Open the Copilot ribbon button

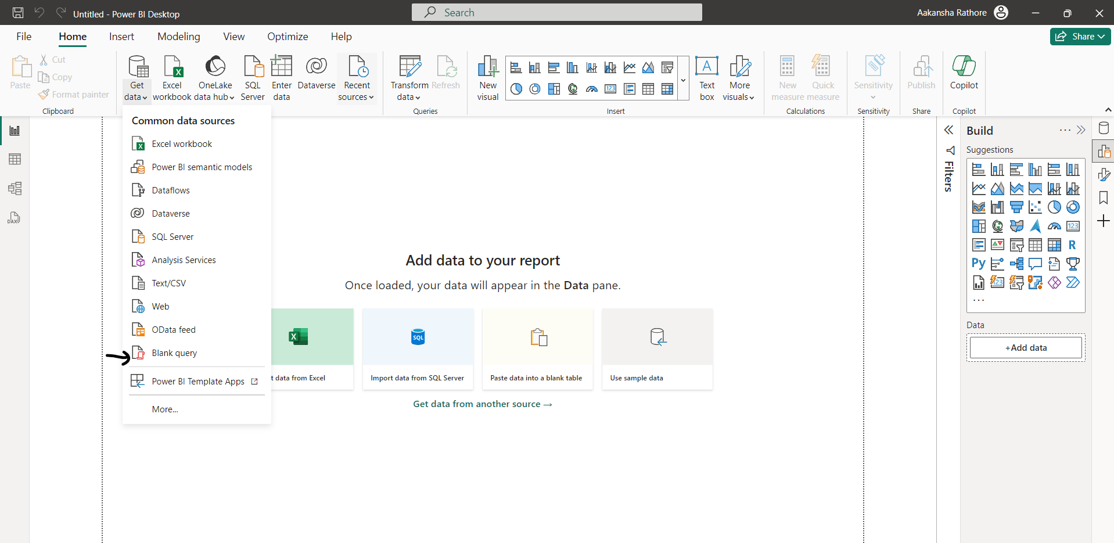[x=964, y=73]
